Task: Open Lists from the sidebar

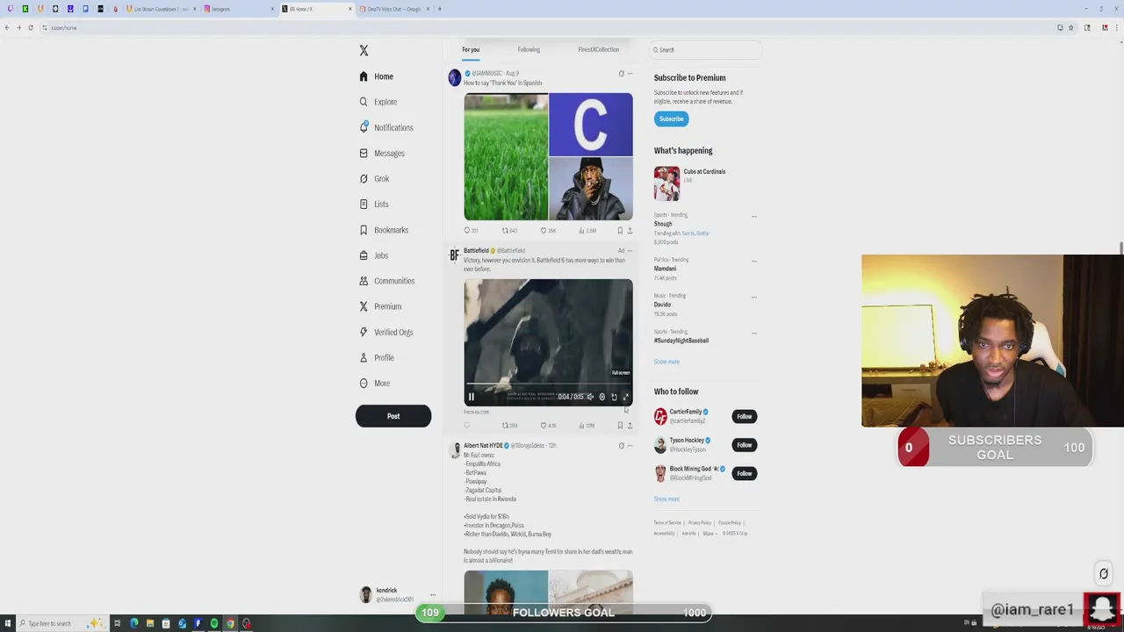Action: (x=374, y=204)
